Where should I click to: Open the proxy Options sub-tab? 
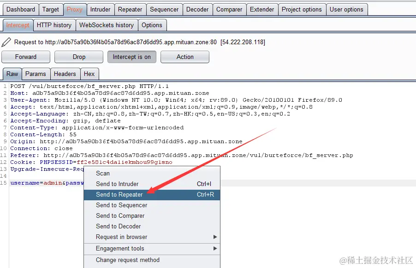click(x=152, y=25)
